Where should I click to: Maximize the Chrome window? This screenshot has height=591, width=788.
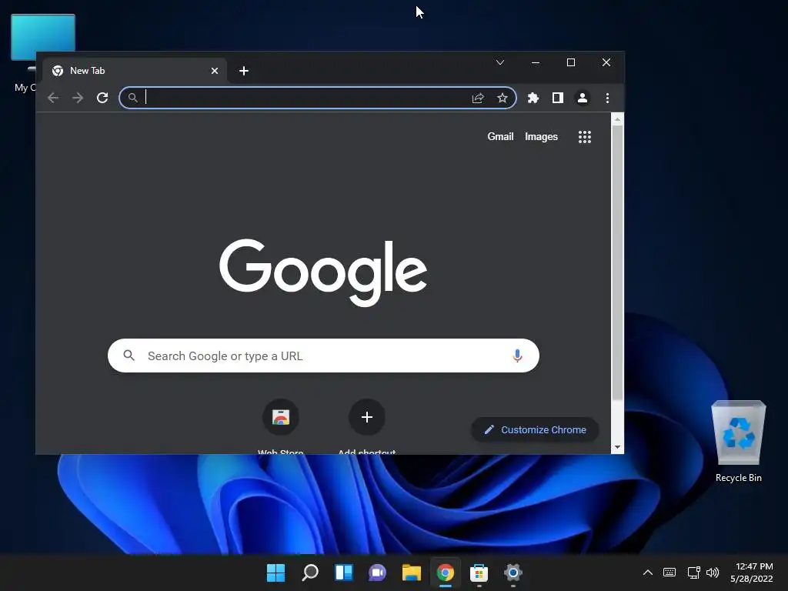click(x=571, y=62)
